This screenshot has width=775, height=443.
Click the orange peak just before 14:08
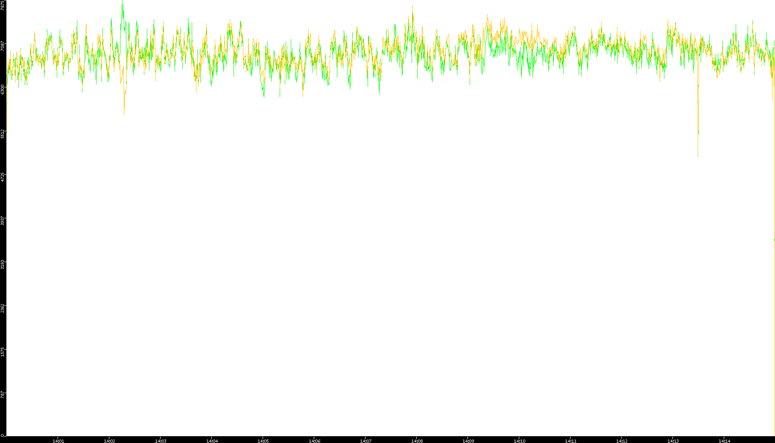tap(413, 6)
